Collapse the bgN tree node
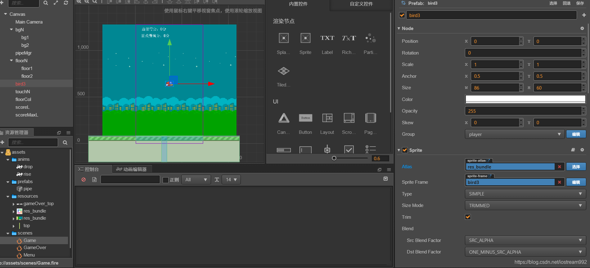The width and height of the screenshot is (590, 268). 11,29
